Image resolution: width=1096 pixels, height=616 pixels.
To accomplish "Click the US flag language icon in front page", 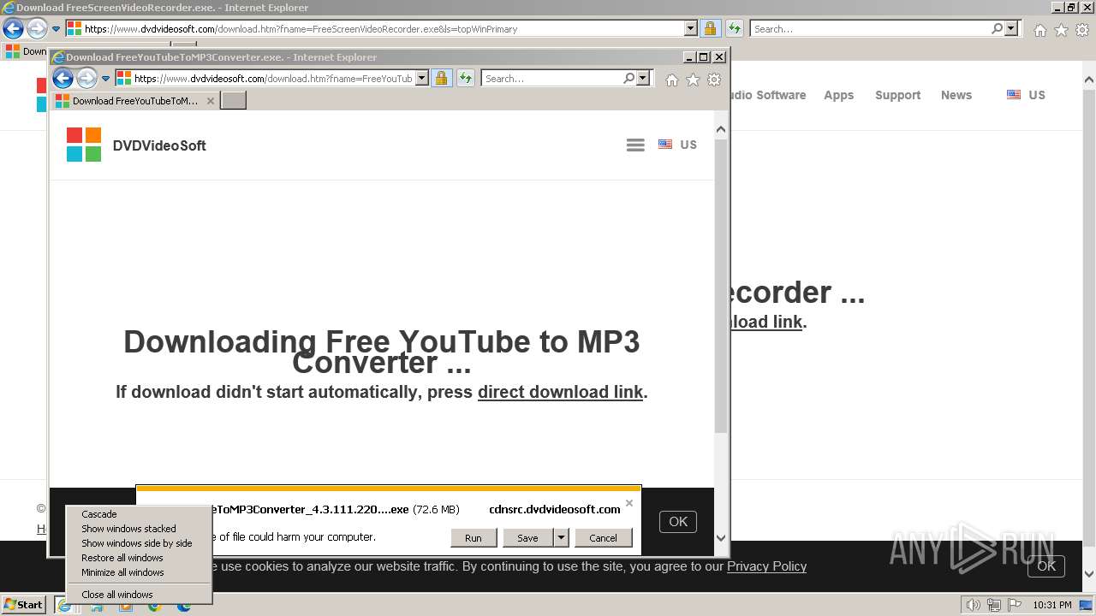I will (665, 145).
